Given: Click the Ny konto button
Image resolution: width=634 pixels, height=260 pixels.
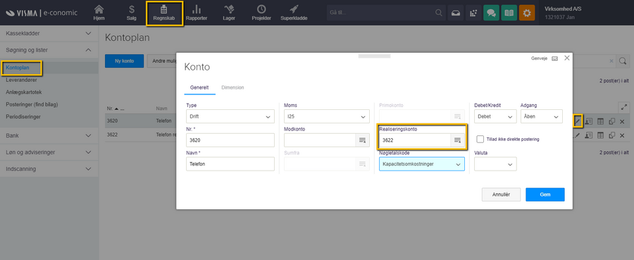Looking at the screenshot, I should (x=124, y=61).
